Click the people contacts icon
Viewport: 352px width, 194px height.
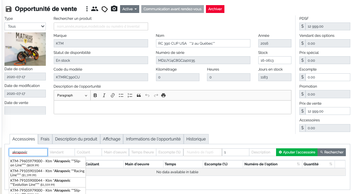pos(95,9)
